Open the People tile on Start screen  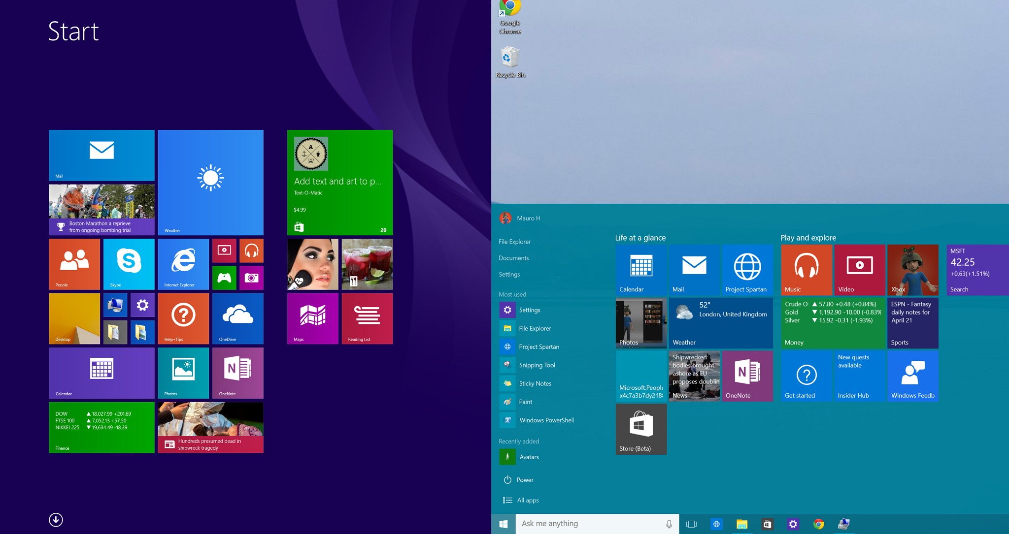(x=74, y=264)
